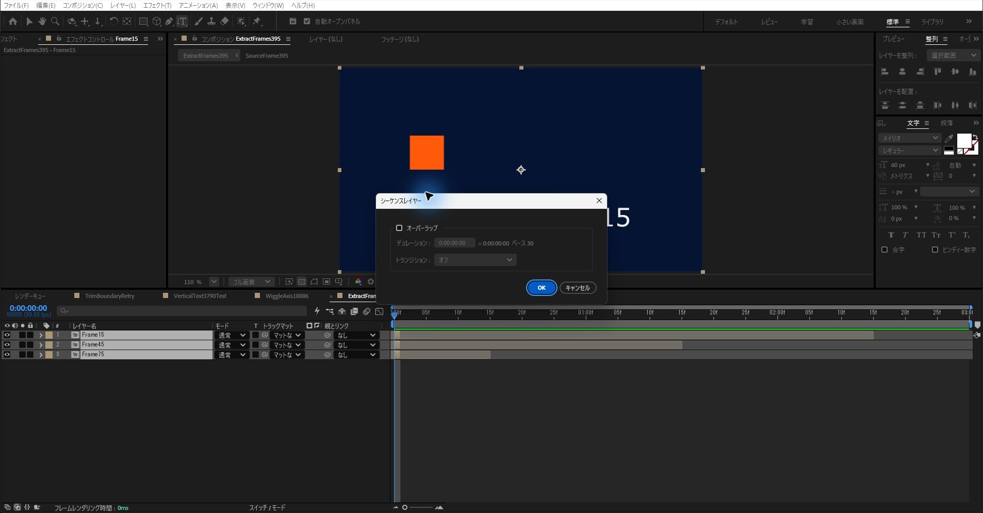Select the デフォルト workspace
Screen dimensions: 983x513
click(726, 22)
